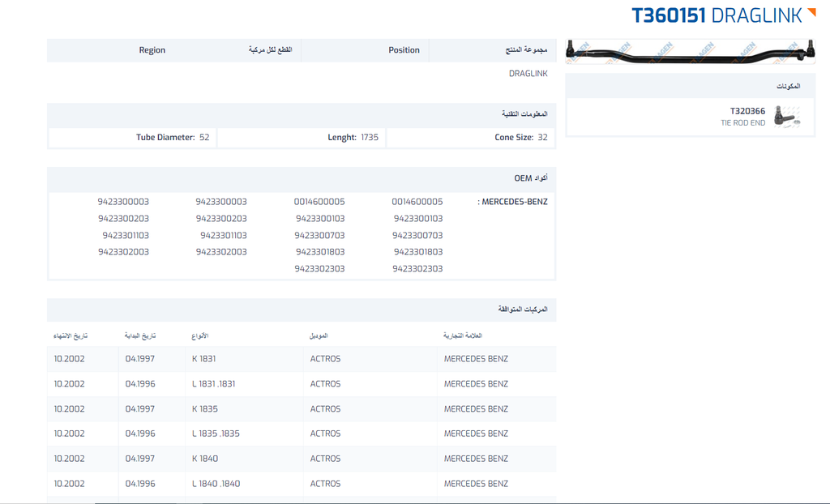
Task: Click end date 10.2002 in the K 1835 row
Action: pyautogui.click(x=70, y=408)
